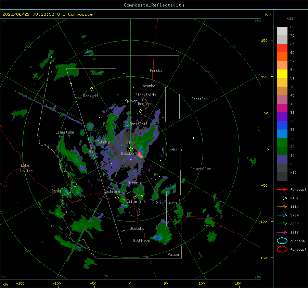Screen dimensions: 308x288
Task: Click the dBZ legend heading
Action: [290, 18]
